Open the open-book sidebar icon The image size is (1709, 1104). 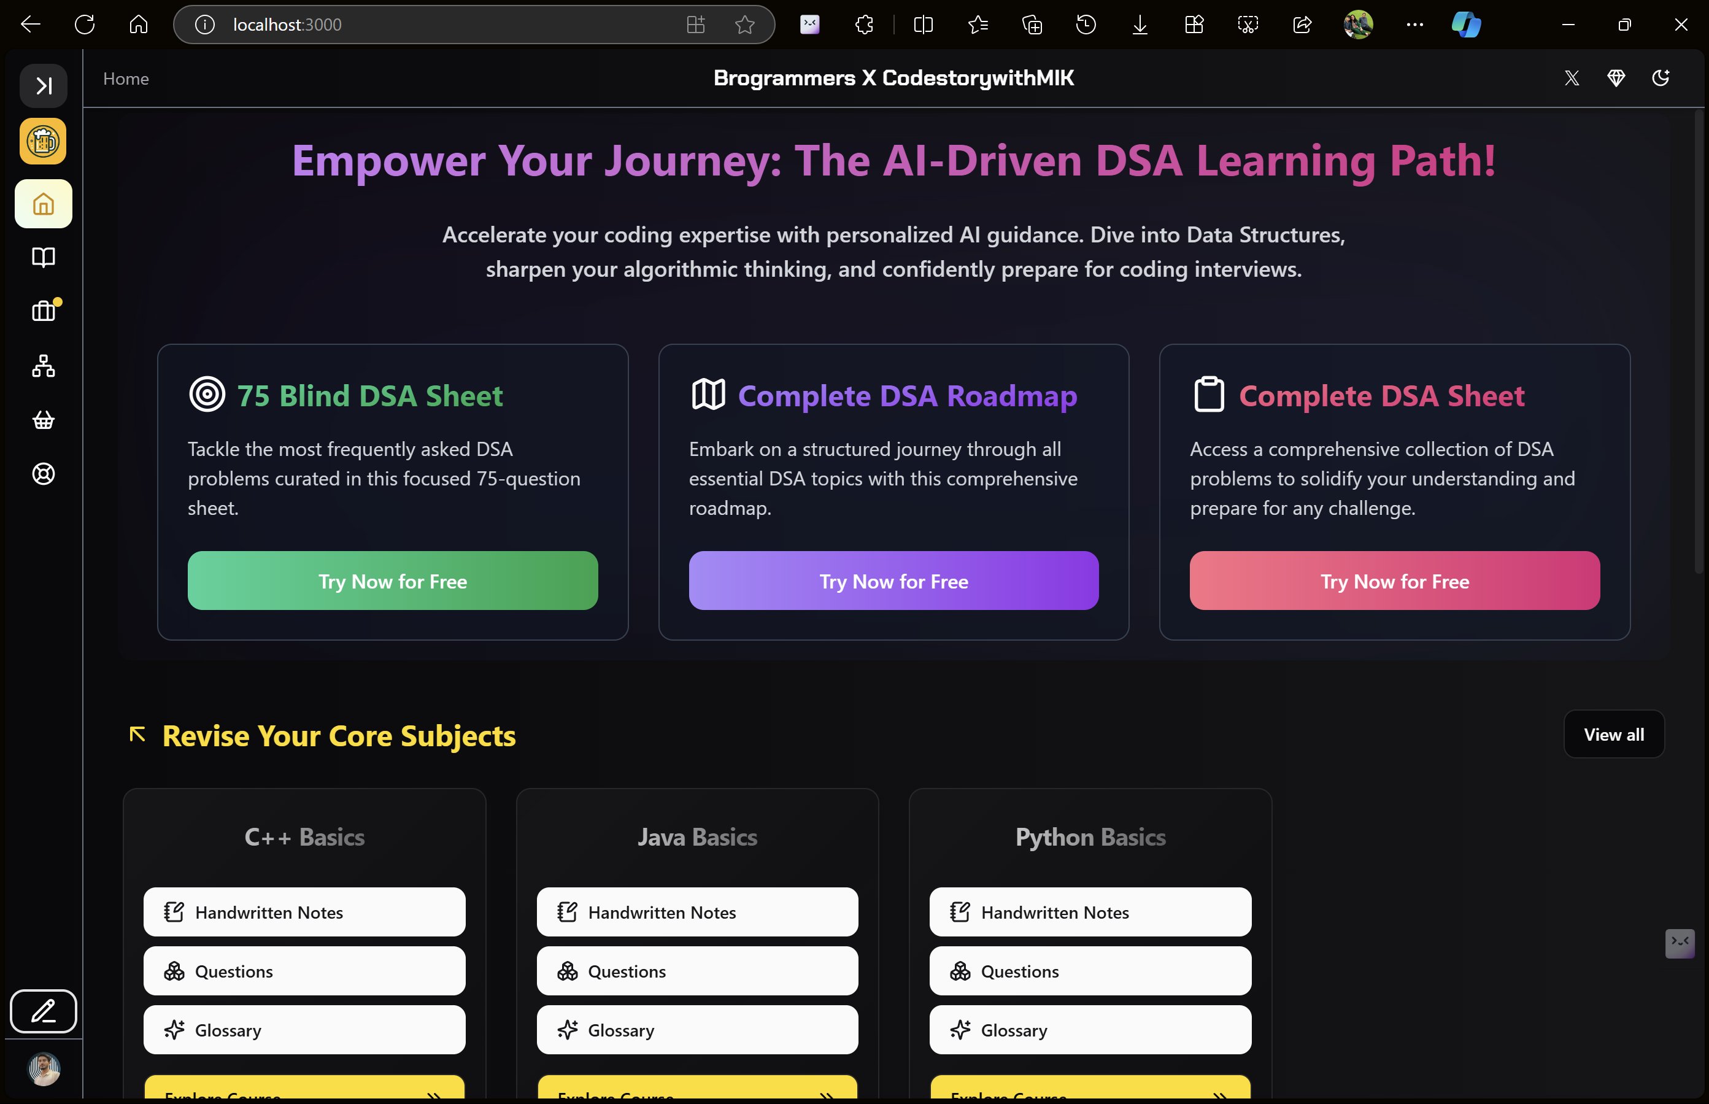tap(43, 257)
